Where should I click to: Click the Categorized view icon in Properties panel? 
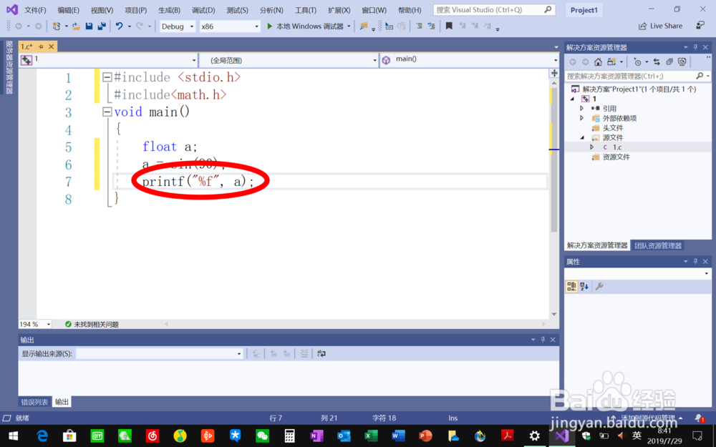click(x=571, y=287)
